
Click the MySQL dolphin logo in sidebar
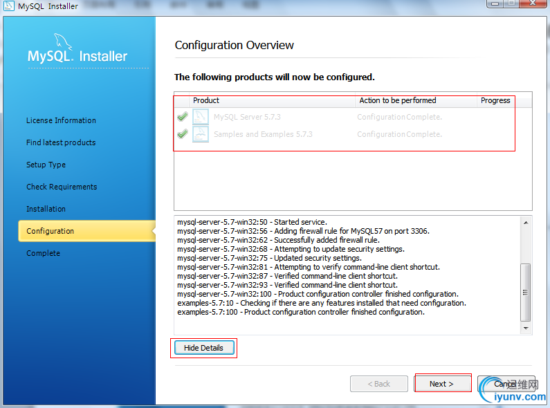(63, 42)
